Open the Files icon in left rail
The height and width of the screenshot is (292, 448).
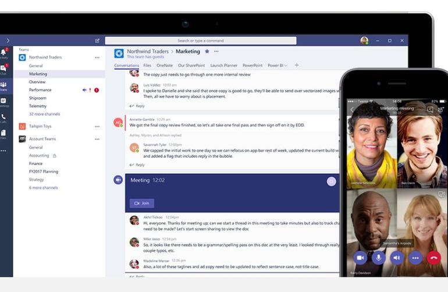tap(3, 133)
